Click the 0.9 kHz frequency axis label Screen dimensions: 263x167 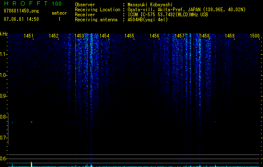click(3, 96)
